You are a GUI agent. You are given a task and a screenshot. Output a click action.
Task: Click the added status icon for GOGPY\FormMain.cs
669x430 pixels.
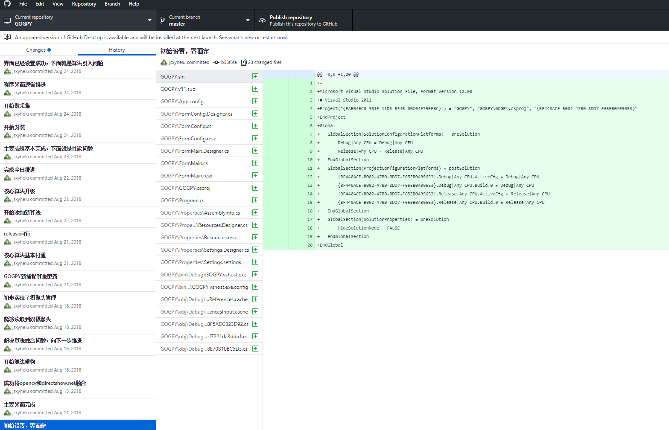(255, 163)
